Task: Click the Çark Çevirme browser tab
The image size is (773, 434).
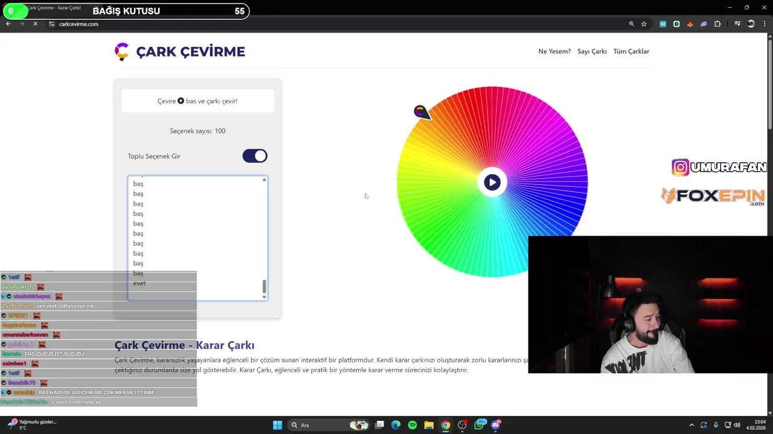Action: (54, 8)
